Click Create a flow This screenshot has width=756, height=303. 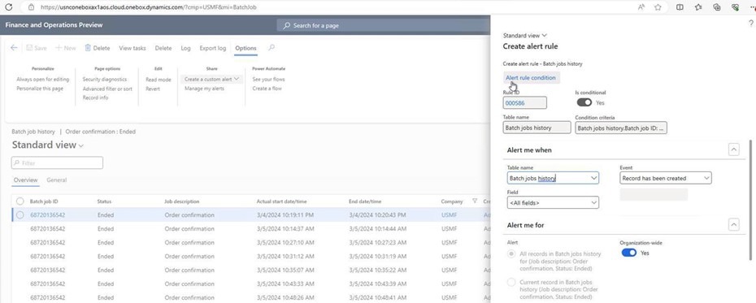coord(267,89)
